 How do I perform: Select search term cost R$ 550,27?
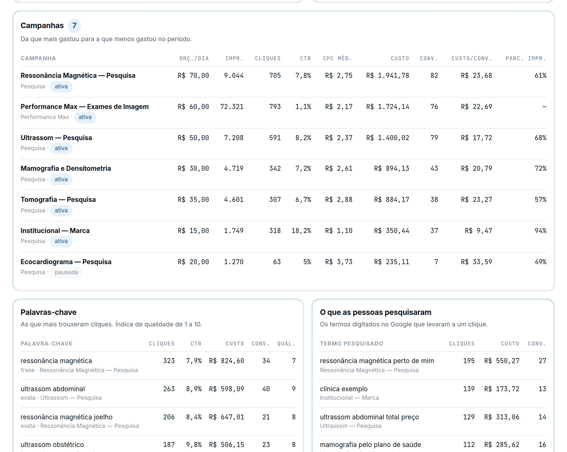pyautogui.click(x=502, y=361)
